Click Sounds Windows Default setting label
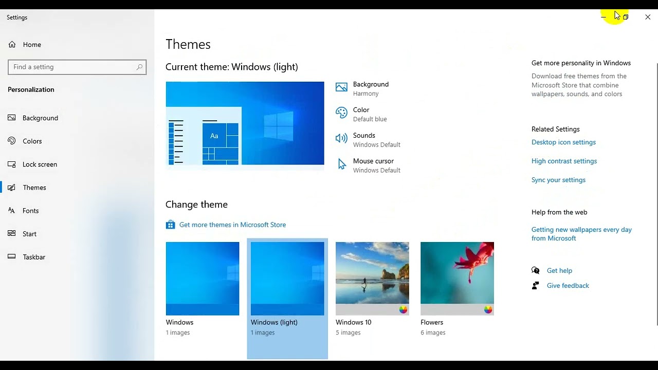The height and width of the screenshot is (370, 658). 376,140
